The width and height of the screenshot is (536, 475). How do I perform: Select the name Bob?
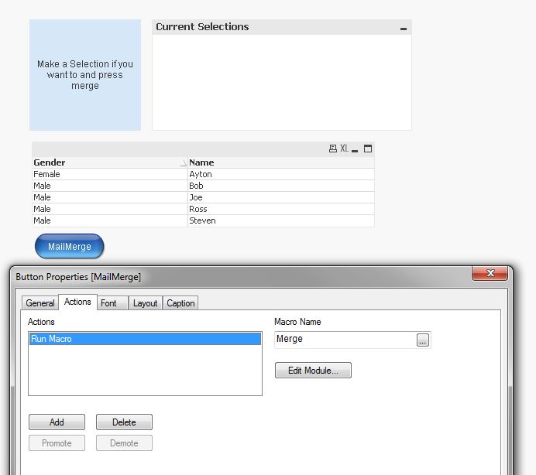(281, 186)
